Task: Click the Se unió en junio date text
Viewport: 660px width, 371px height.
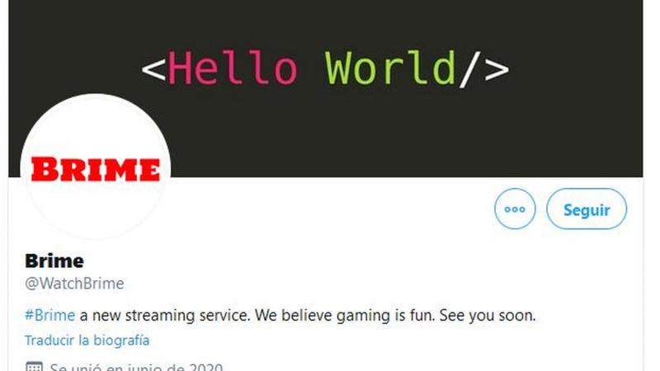Action: click(136, 366)
